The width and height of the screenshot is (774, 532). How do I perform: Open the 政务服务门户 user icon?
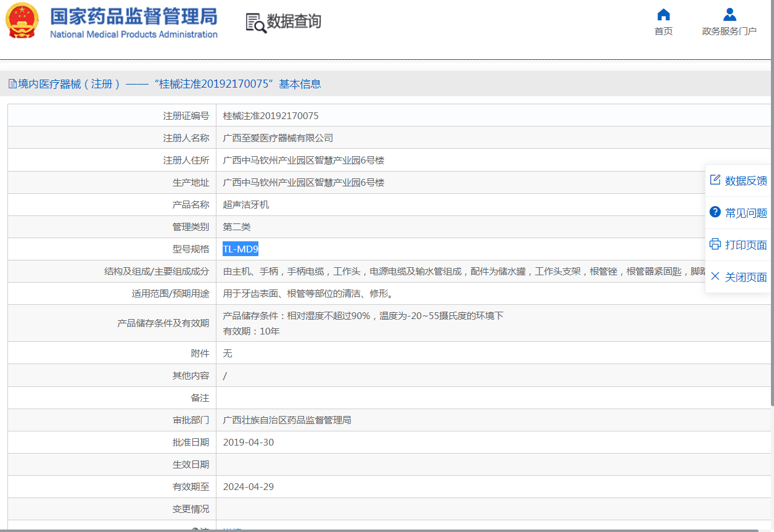coord(730,15)
